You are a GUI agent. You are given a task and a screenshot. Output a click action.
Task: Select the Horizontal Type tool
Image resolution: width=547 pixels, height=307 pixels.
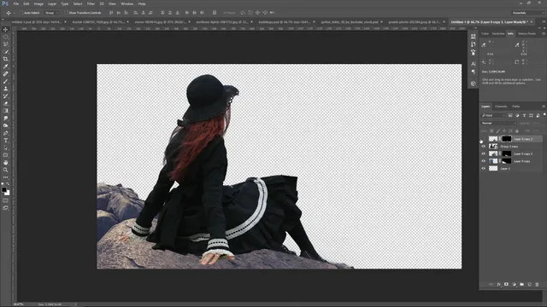6,140
